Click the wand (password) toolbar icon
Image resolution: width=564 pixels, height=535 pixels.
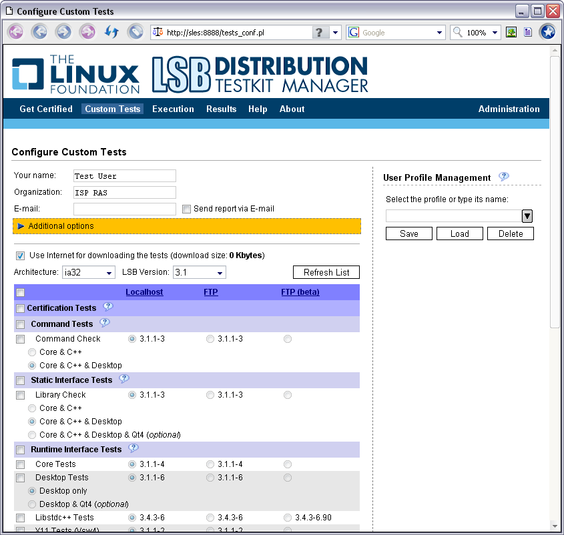point(135,33)
